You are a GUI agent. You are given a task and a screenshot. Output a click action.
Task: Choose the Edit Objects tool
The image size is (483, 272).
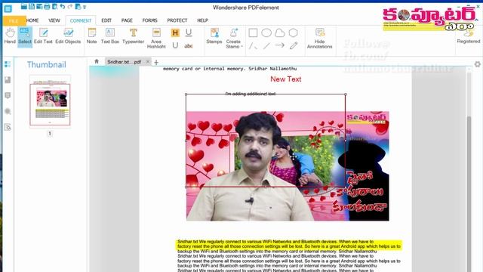(68, 36)
